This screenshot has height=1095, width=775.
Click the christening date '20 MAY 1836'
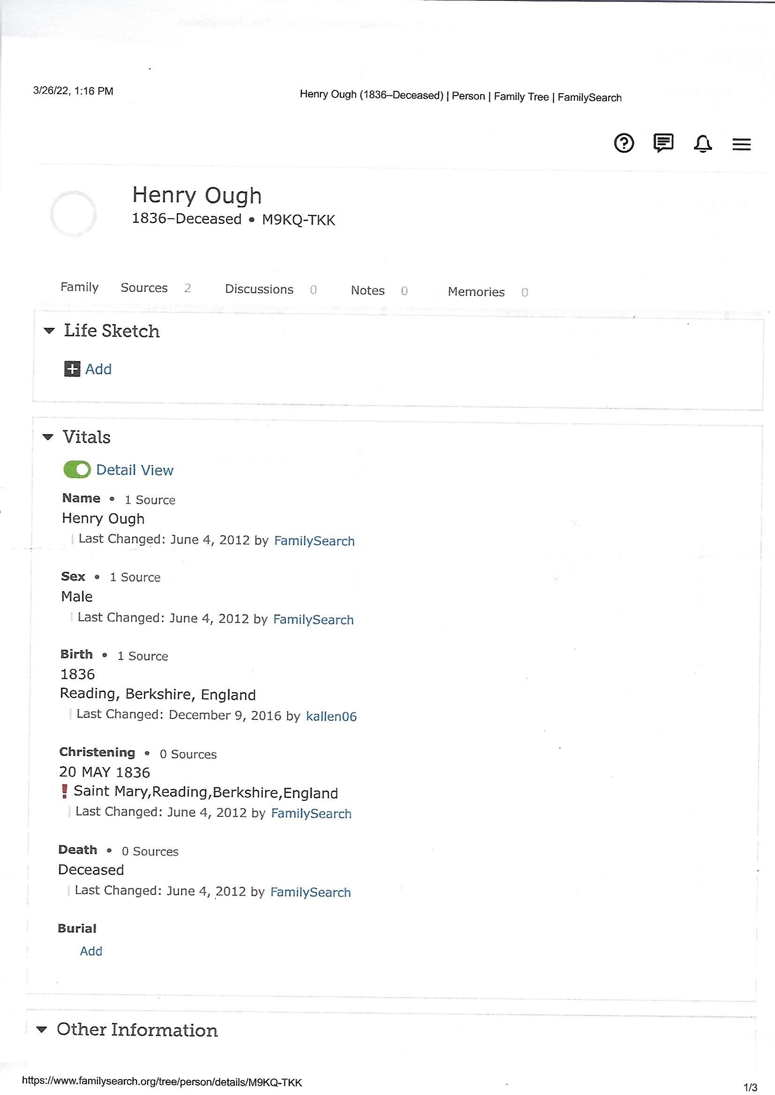(x=104, y=772)
